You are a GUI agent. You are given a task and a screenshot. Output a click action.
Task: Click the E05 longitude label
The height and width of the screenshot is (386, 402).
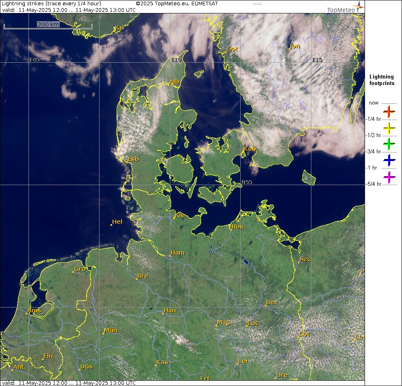[x=35, y=59]
